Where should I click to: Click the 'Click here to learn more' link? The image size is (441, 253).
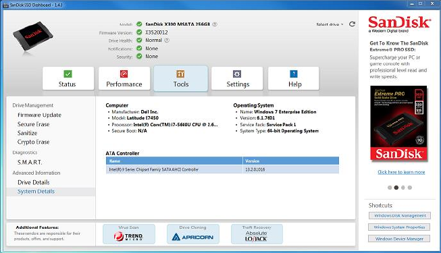tap(401, 172)
